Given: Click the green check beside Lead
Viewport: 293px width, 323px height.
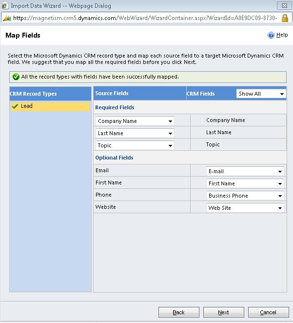Looking at the screenshot, I should [x=15, y=106].
